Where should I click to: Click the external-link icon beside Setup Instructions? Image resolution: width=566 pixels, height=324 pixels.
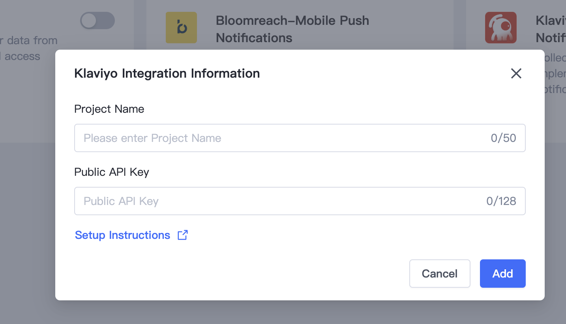coord(182,235)
